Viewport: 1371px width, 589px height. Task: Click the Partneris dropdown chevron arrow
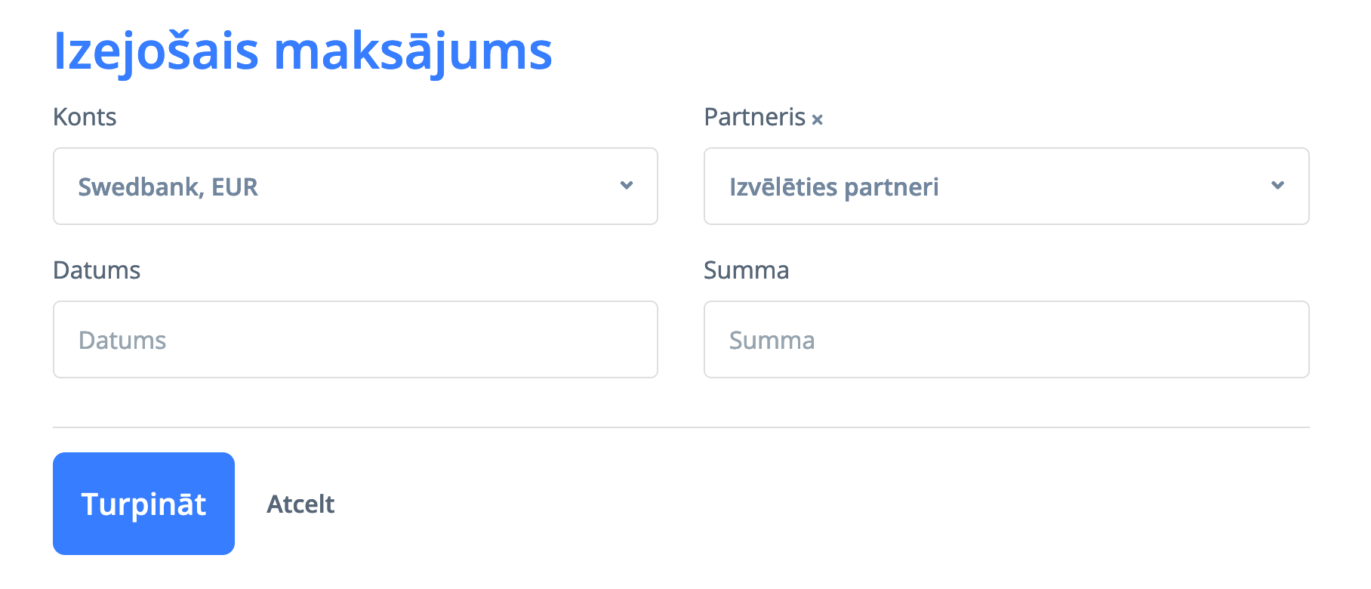[1277, 186]
